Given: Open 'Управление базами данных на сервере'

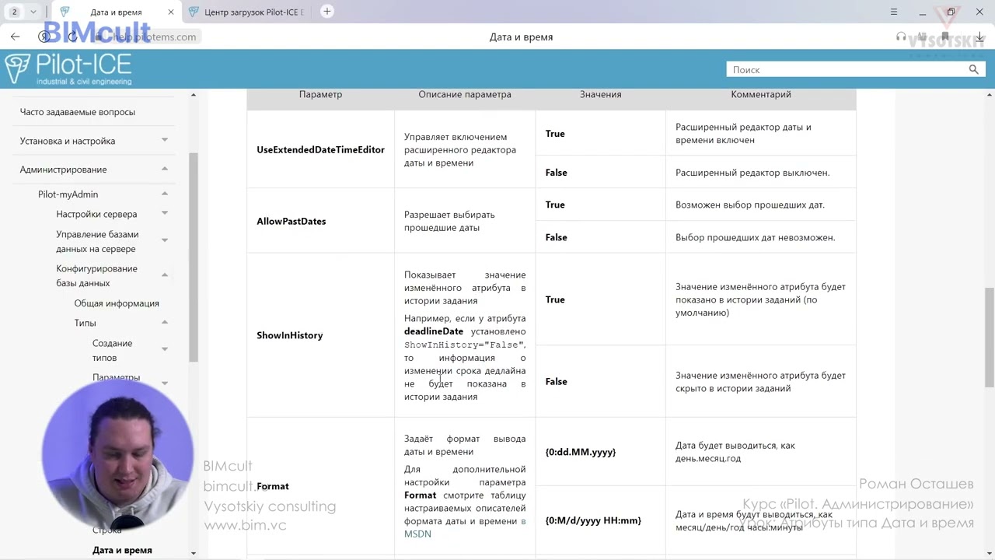Looking at the screenshot, I should [x=97, y=242].
